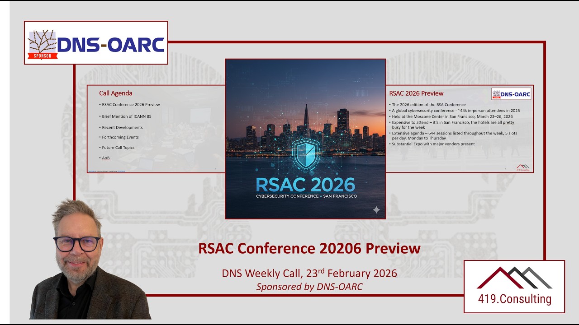Viewport: 579px width, 325px height.
Task: Click the large DNS-OARC sponsor logo
Action: pyautogui.click(x=96, y=42)
